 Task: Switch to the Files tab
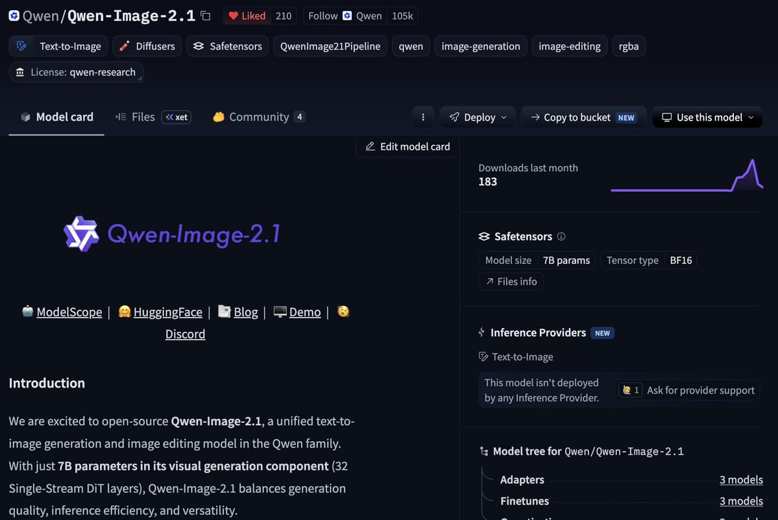coord(136,117)
